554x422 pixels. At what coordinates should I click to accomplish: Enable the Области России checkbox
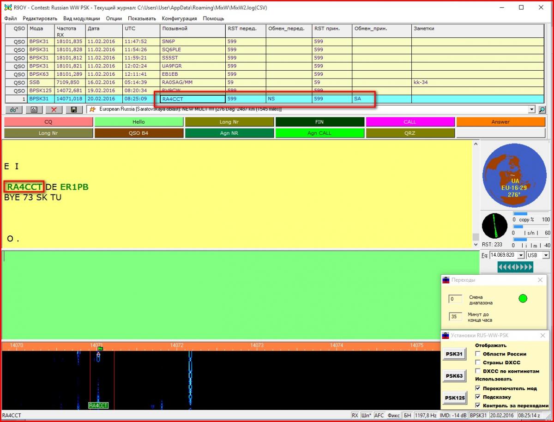click(478, 354)
